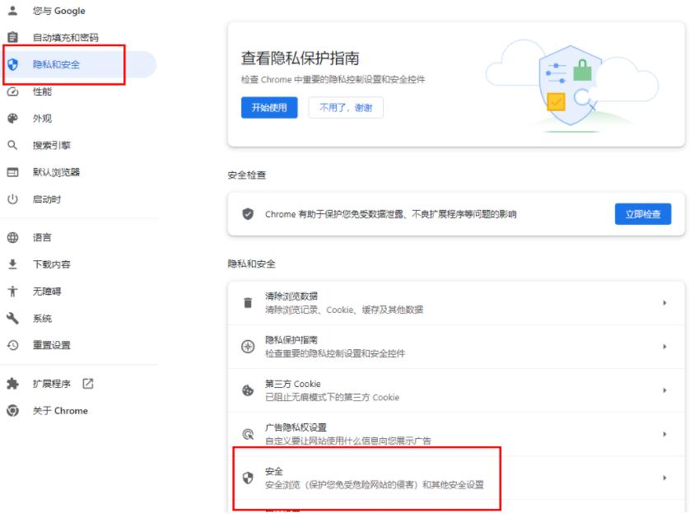
Task: Click the accessibility figure icon for 无障碍
Action: [12, 292]
